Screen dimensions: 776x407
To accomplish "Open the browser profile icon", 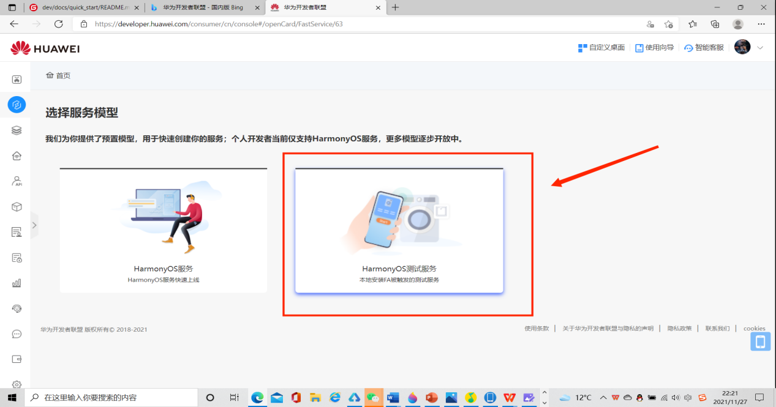I will click(x=738, y=24).
